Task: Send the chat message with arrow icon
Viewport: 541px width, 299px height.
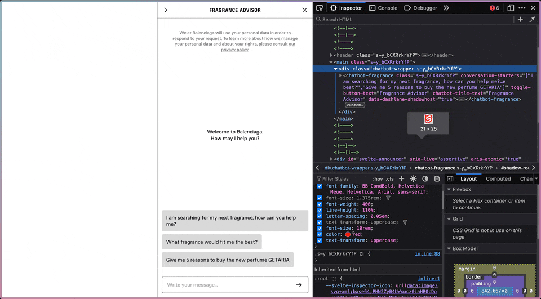Action: 299,285
